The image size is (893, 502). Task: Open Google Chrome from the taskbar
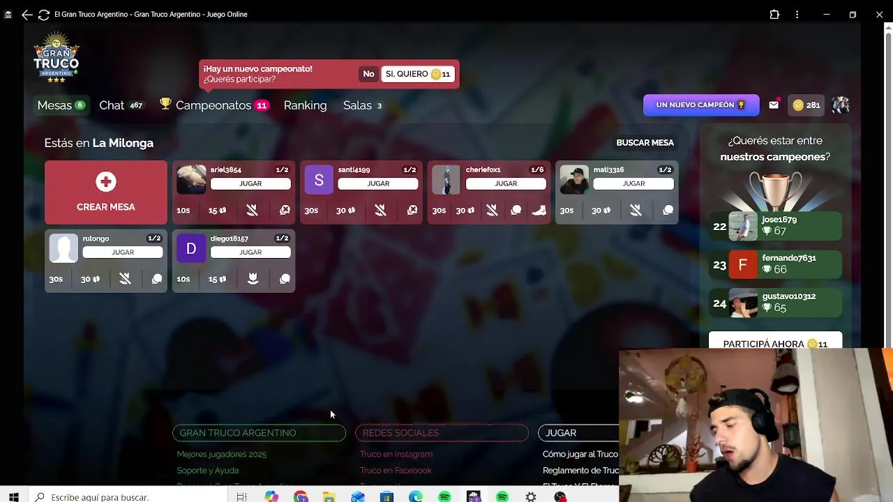[301, 497]
